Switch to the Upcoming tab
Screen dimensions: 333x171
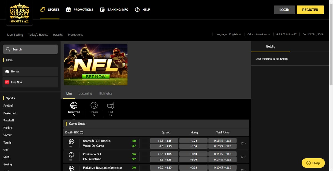pyautogui.click(x=85, y=93)
